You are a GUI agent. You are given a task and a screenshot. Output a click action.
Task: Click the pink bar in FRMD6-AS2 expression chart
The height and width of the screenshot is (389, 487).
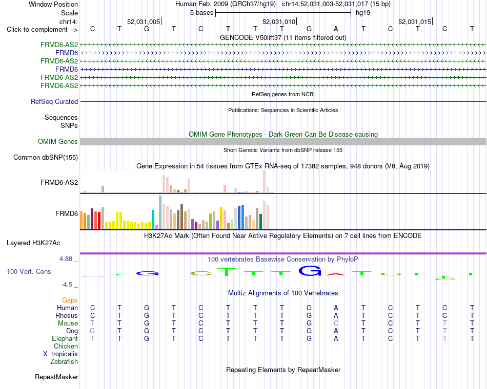225,189
